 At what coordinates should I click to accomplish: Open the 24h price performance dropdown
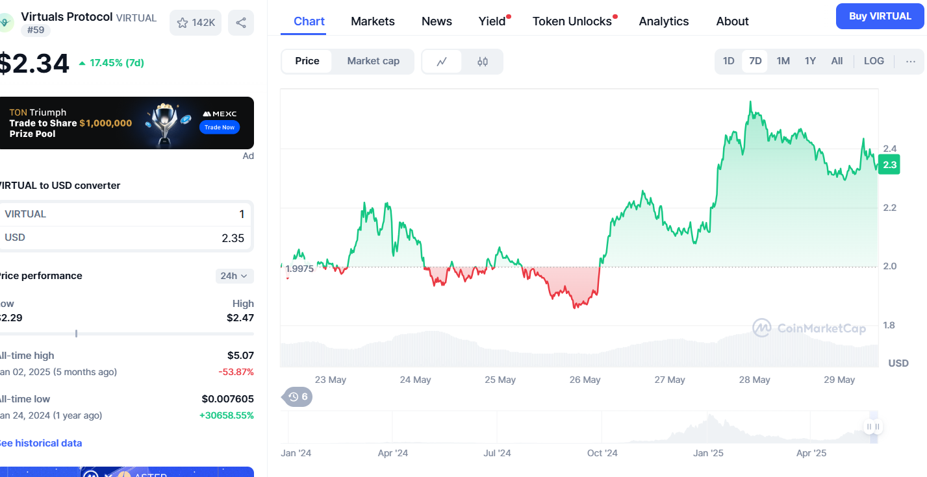[234, 276]
